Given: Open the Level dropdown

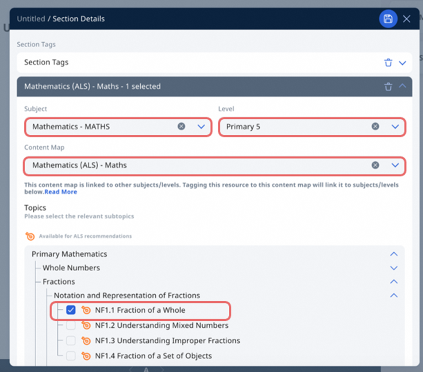Looking at the screenshot, I should tap(395, 127).
